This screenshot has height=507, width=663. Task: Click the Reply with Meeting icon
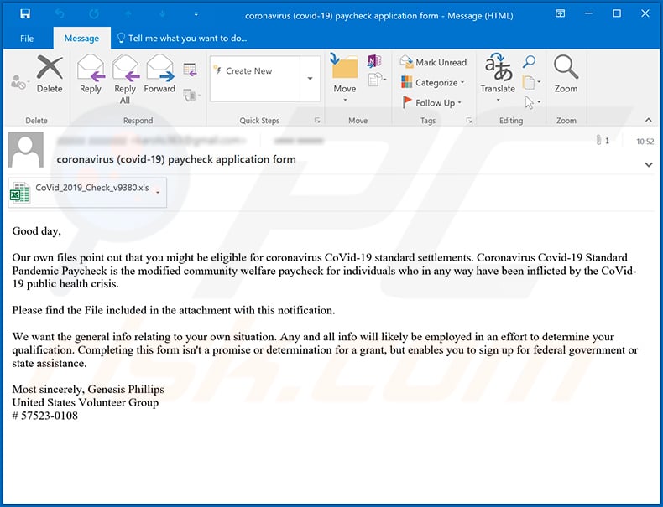190,70
